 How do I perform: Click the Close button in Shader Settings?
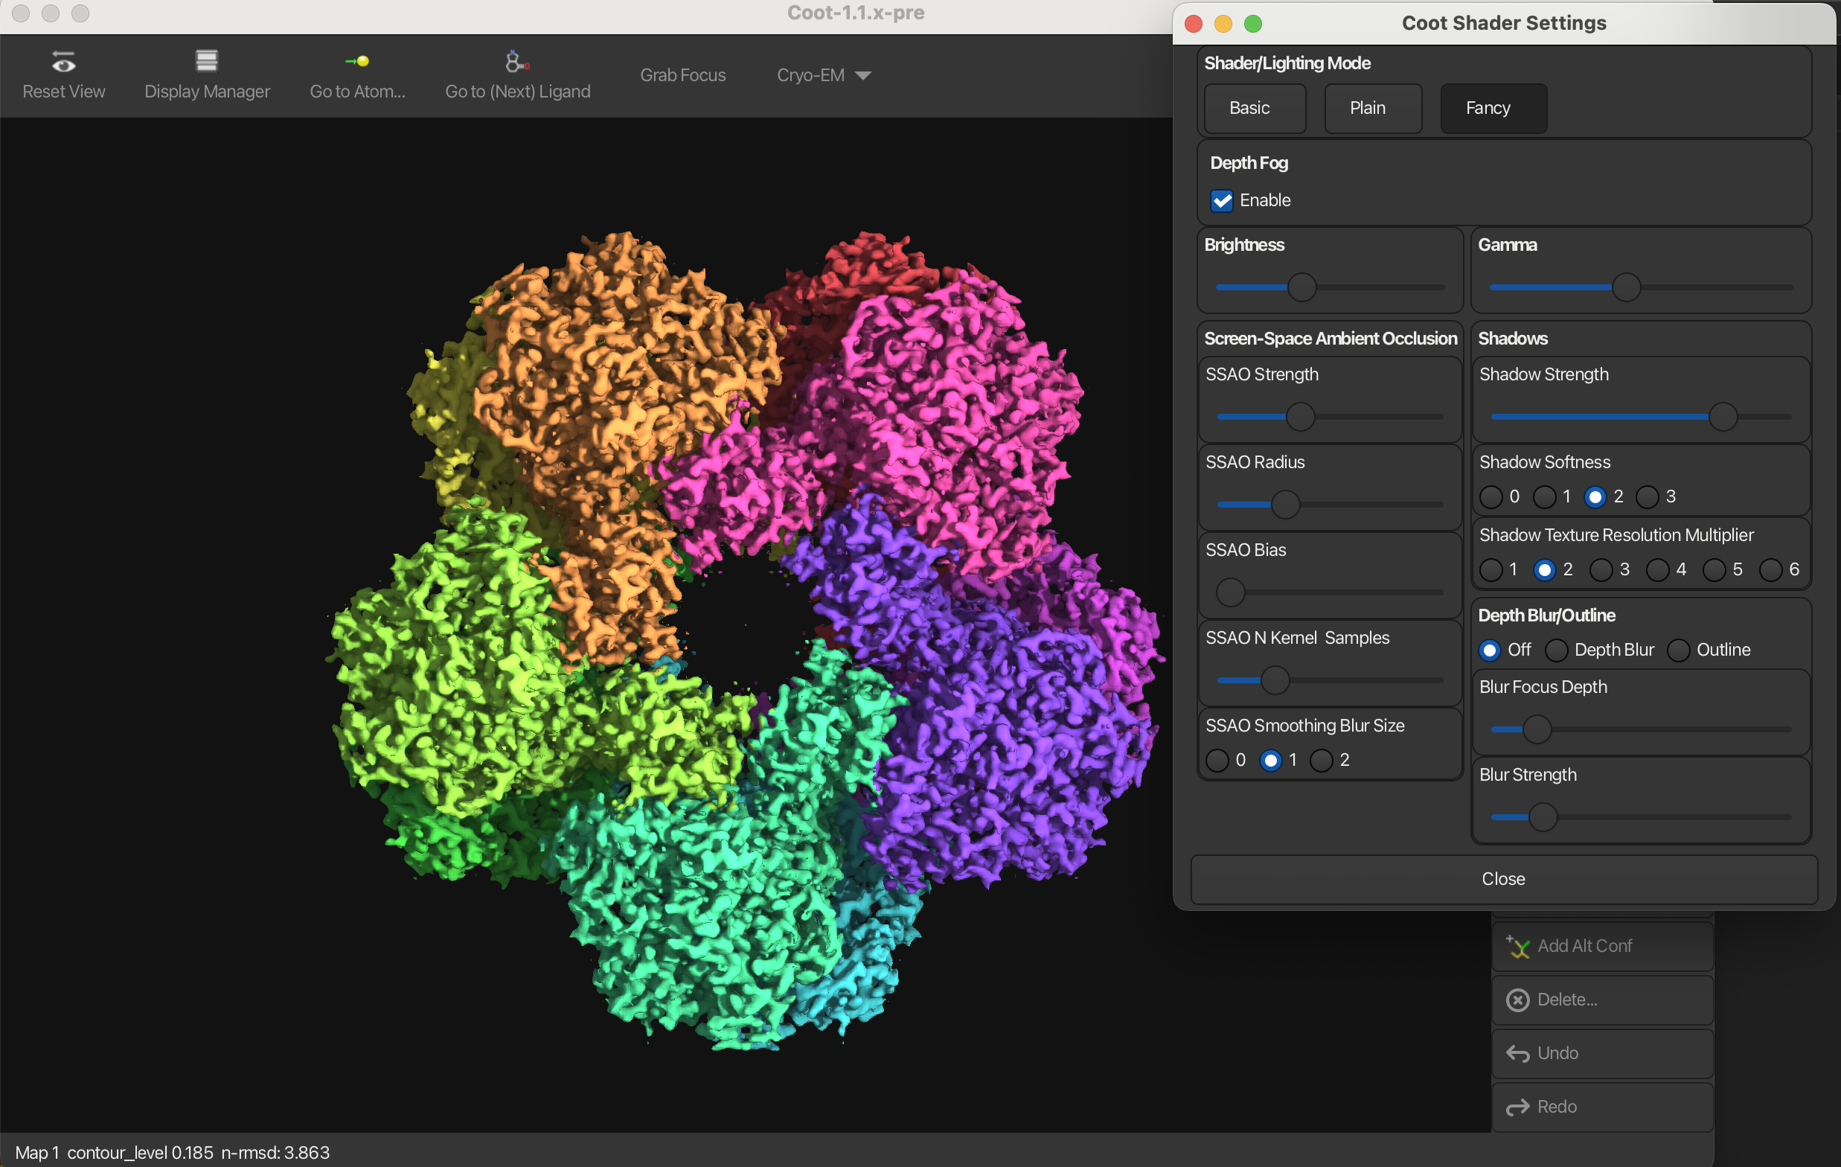point(1503,880)
